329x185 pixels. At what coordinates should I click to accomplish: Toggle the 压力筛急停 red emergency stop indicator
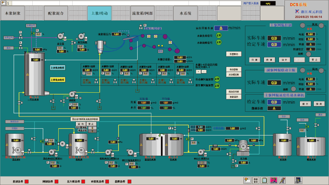coord(83,181)
